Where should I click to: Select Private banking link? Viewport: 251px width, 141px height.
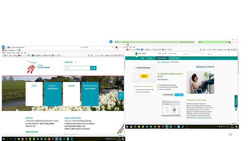[x=172, y=54]
